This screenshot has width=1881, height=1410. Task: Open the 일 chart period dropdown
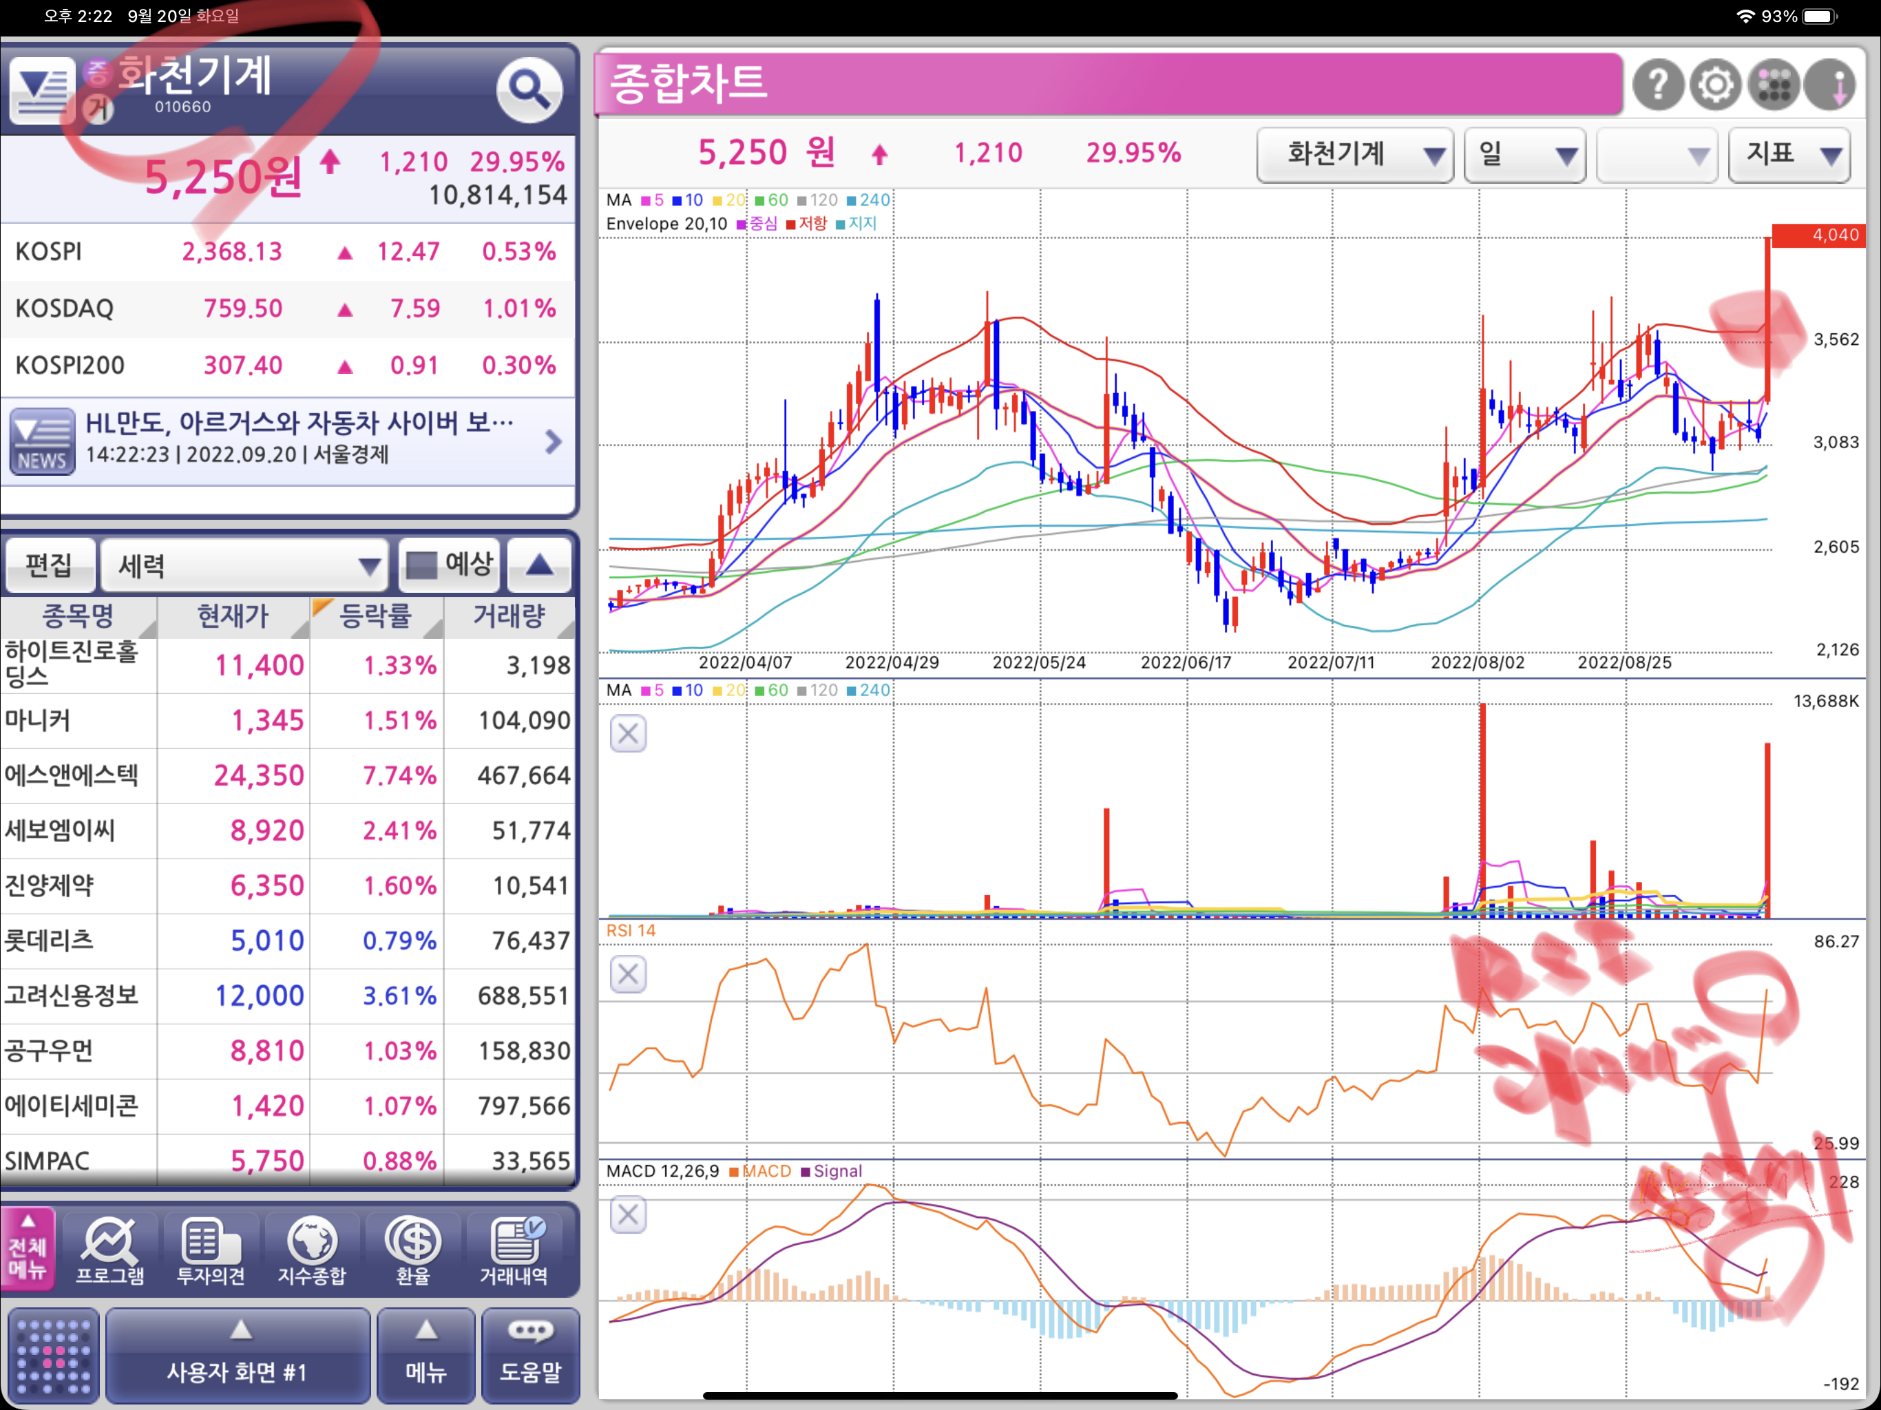(1525, 155)
